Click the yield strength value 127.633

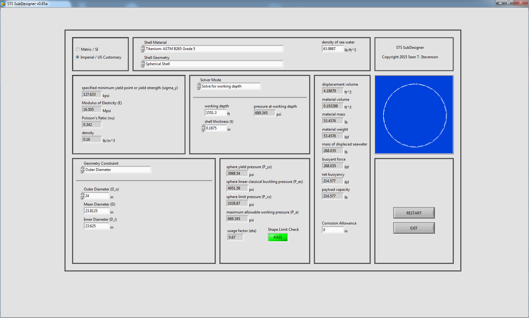[92, 94]
